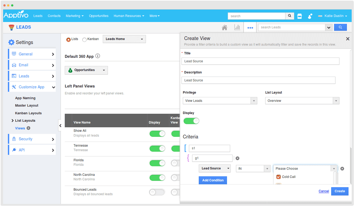
Task: Open the Privilege View Leads dropdown
Action: [220, 101]
